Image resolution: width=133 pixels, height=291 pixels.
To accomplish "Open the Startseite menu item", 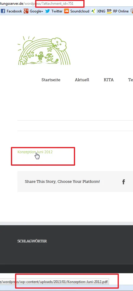I will click(51, 80).
